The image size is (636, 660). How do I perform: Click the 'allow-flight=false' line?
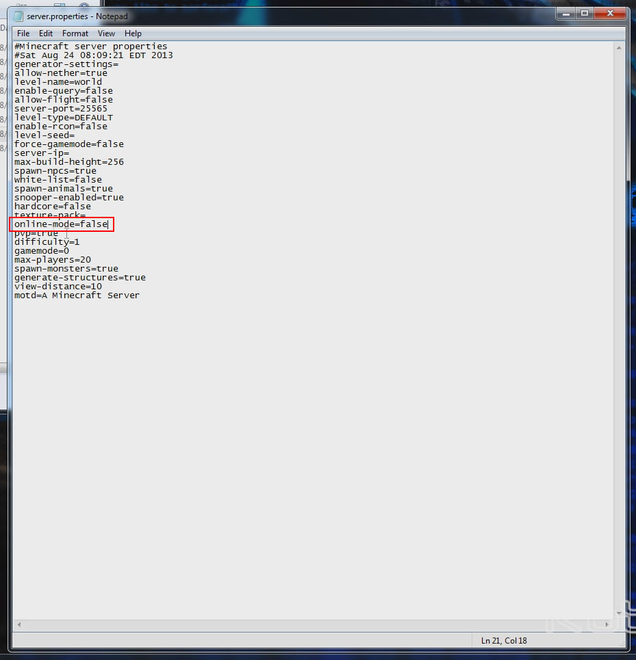pos(64,99)
